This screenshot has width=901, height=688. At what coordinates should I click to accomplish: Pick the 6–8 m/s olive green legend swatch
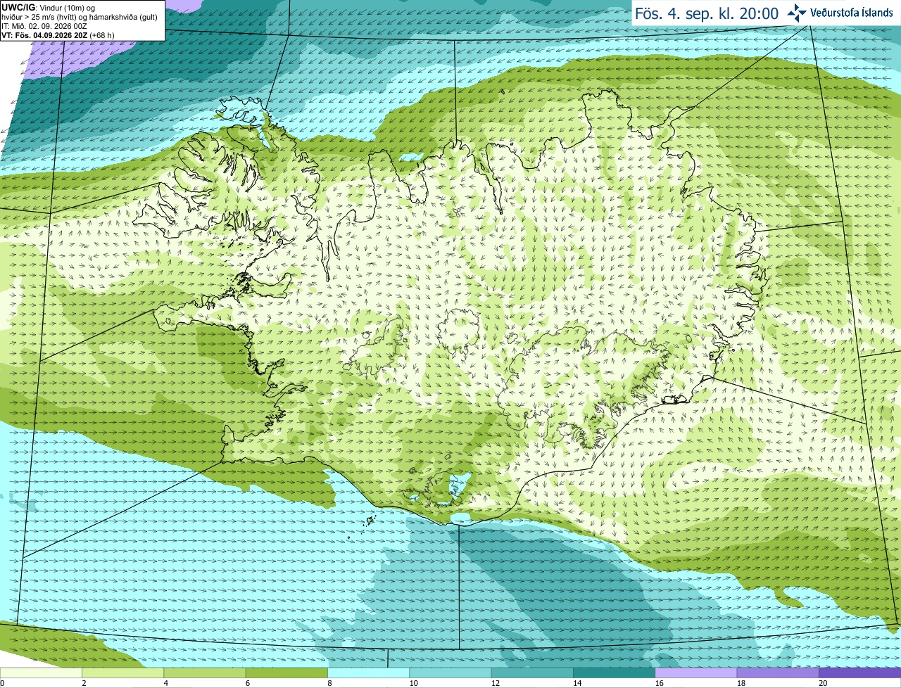click(x=286, y=673)
